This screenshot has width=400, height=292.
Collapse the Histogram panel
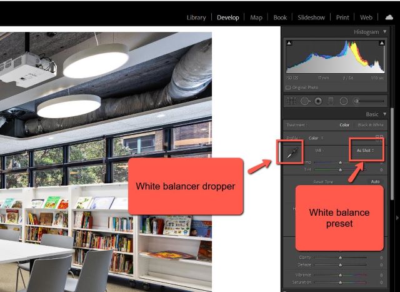(384, 31)
